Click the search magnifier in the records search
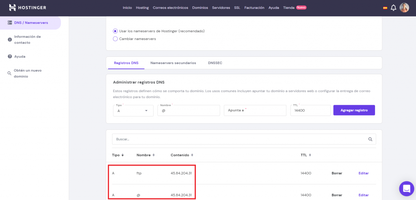Image resolution: width=416 pixels, height=200 pixels. point(370,139)
